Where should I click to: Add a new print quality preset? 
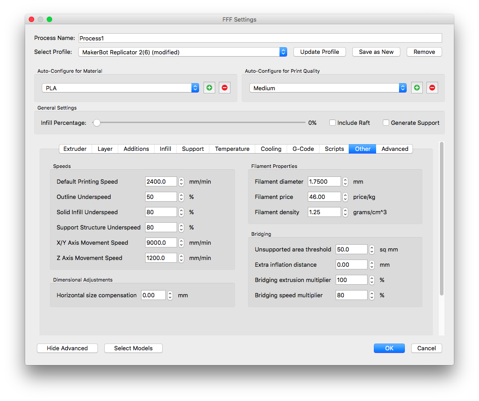click(417, 88)
